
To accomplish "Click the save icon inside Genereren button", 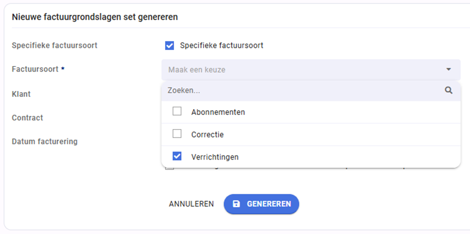I will (236, 204).
